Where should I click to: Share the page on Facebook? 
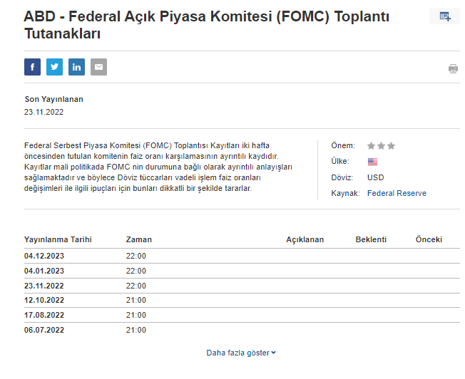coord(32,67)
